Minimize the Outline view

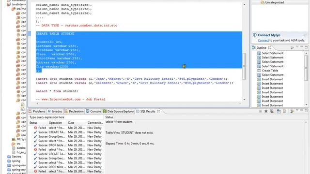pyautogui.click(x=301, y=47)
